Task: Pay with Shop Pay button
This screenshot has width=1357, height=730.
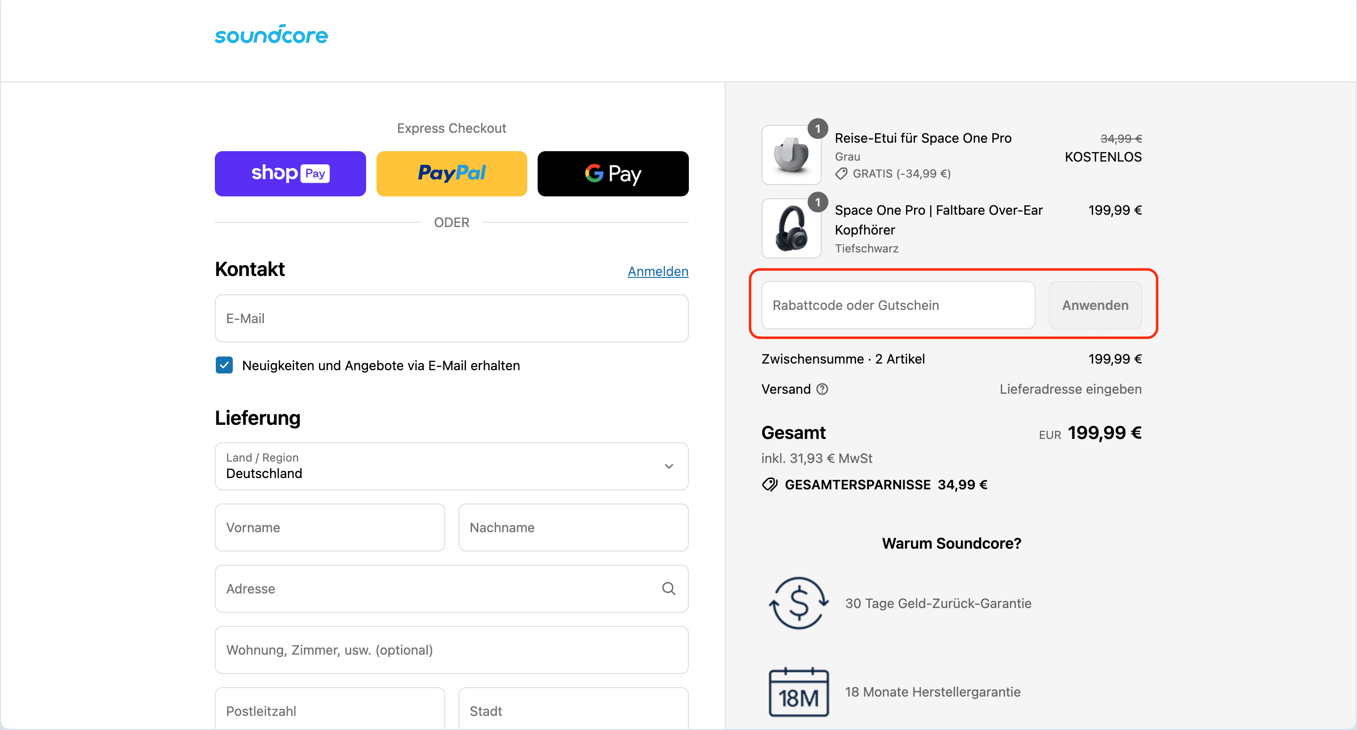Action: (290, 173)
